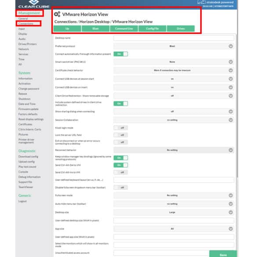Enable Kiosk login mode switch
Screen dimensions: 257x257
[x=121, y=128]
